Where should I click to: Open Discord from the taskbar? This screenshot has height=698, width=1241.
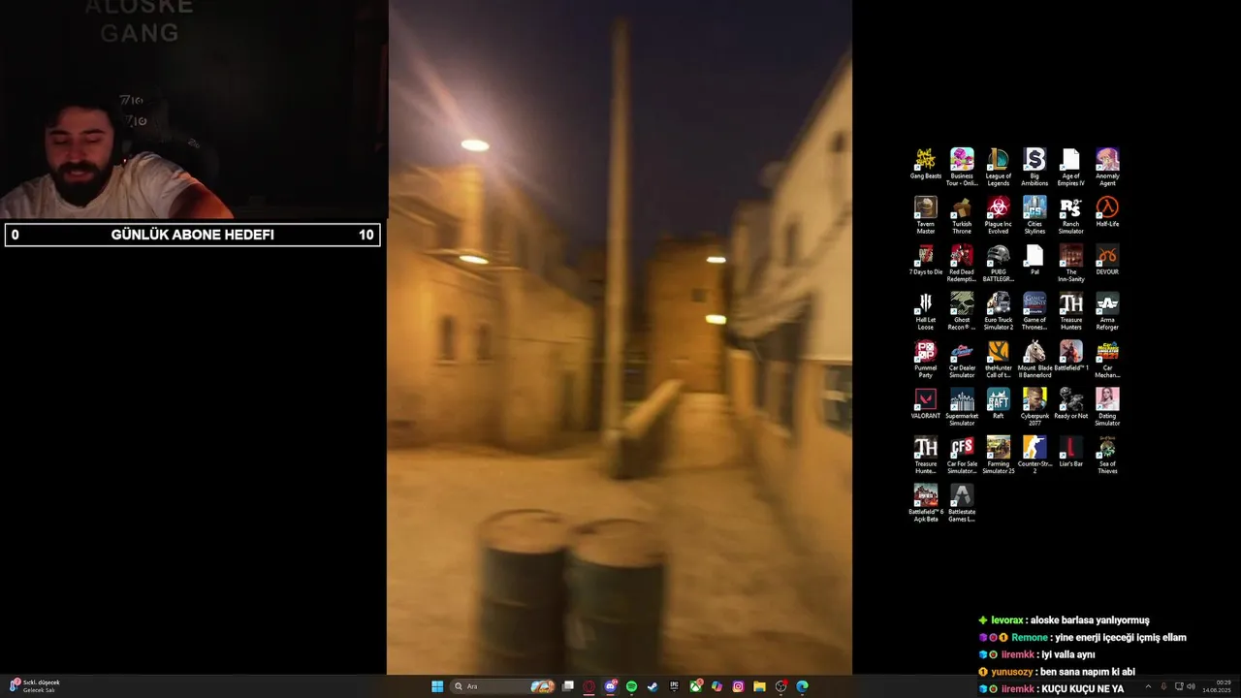(611, 686)
